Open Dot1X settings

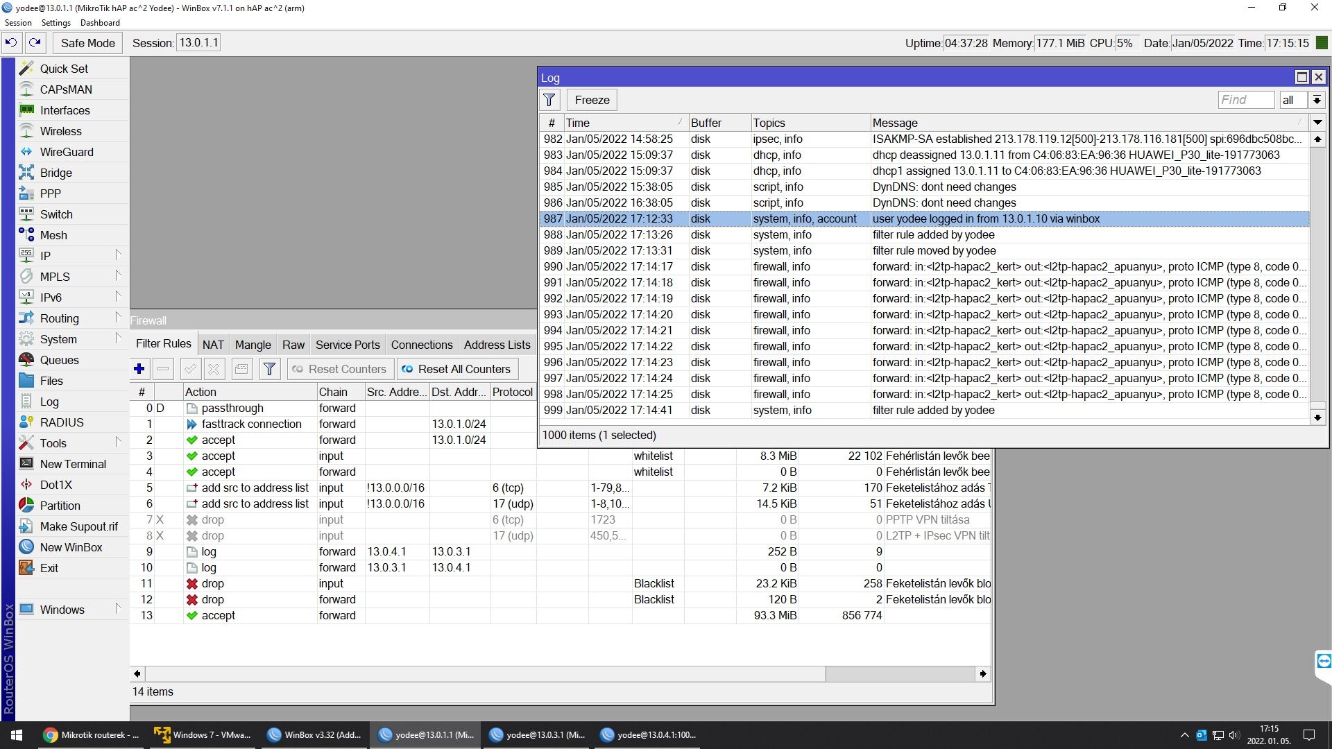(x=55, y=485)
